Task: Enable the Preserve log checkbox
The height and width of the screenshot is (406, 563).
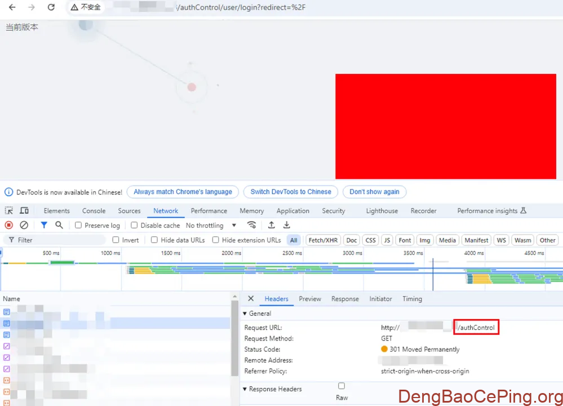Action: click(x=79, y=226)
